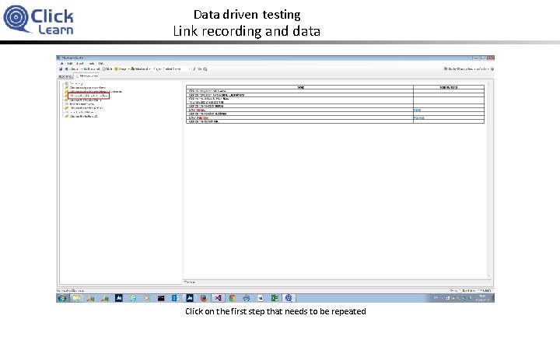Open the dropdown arrow next to the help icon
Viewport: 560px width, 340px height.
(x=488, y=69)
